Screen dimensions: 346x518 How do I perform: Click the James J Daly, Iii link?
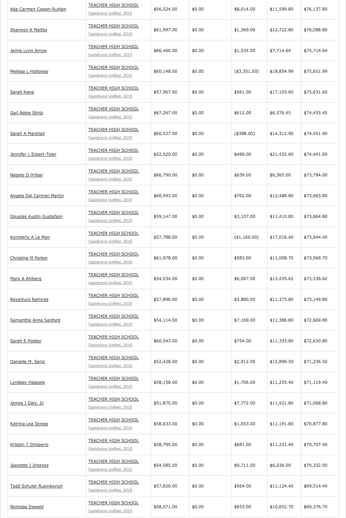pyautogui.click(x=27, y=403)
